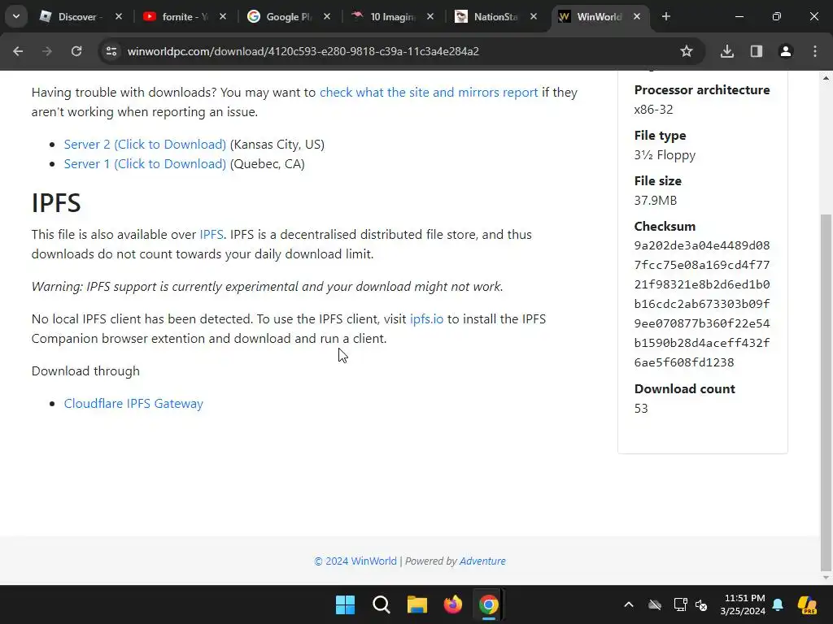The width and height of the screenshot is (833, 624).
Task: Switch to the Google Play tab
Action: click(289, 17)
